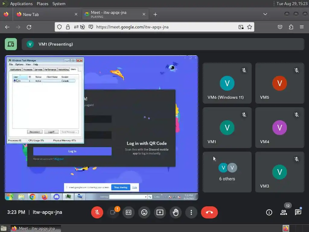Open the Firefox extensions button
Viewport: 309px width, 232px height.
[x=291, y=27]
